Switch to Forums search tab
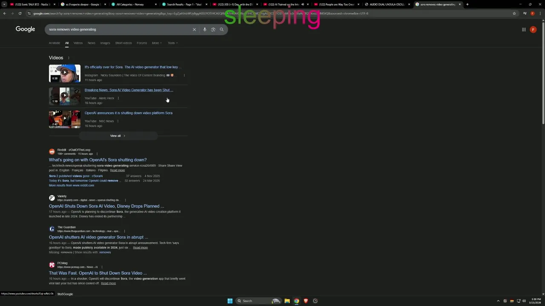Viewport: 545px width, 306px height. pyautogui.click(x=142, y=43)
